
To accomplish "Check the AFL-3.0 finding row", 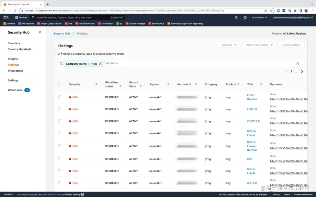I will (x=60, y=183).
